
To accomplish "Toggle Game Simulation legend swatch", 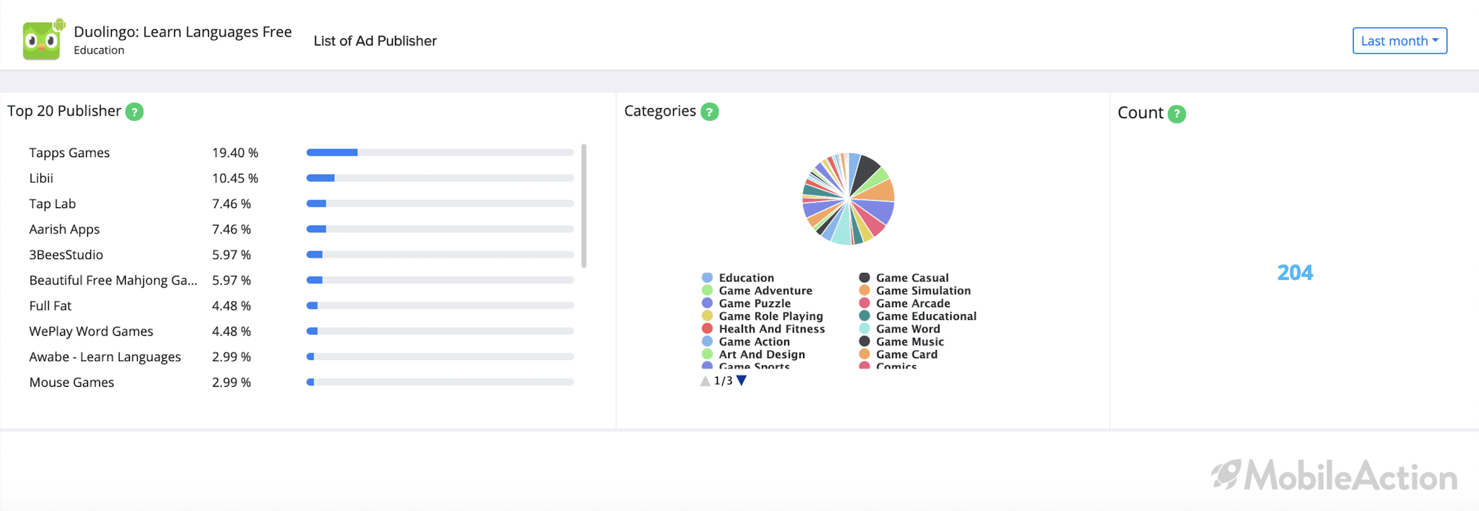I will (865, 290).
